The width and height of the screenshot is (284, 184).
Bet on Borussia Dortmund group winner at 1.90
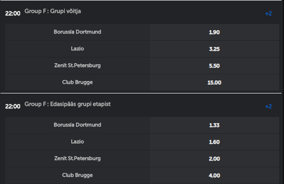214,32
